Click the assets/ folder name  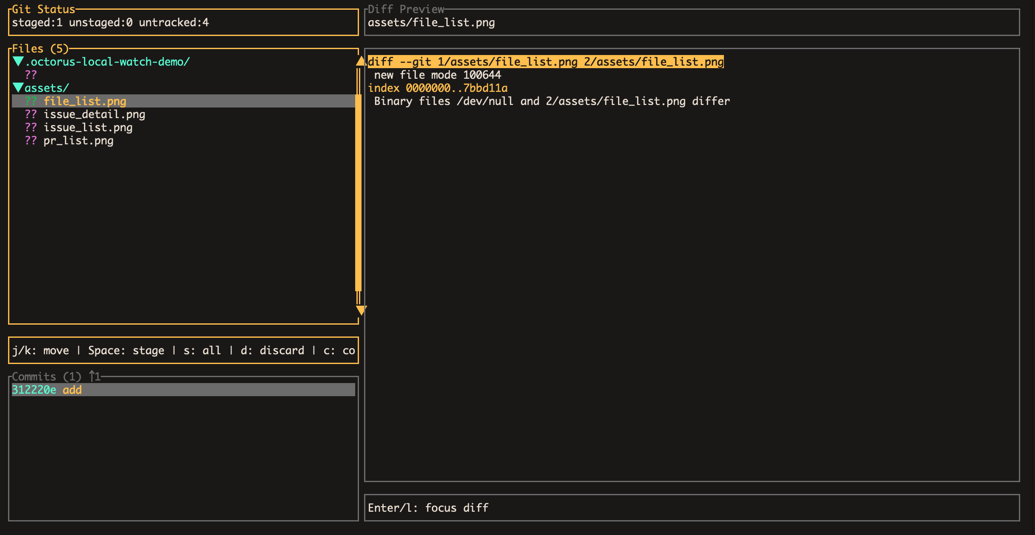[x=47, y=88]
